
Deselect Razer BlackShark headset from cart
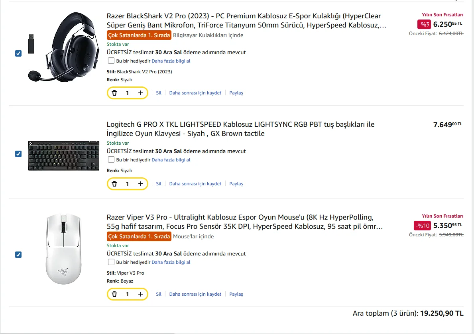point(18,53)
